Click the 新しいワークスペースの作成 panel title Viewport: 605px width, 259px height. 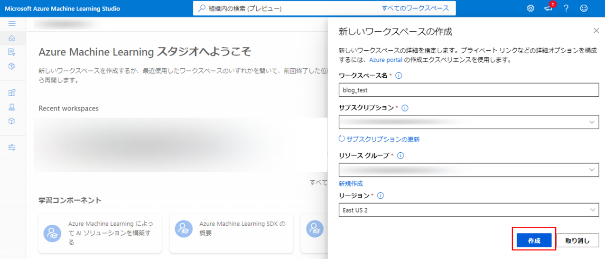(x=395, y=31)
